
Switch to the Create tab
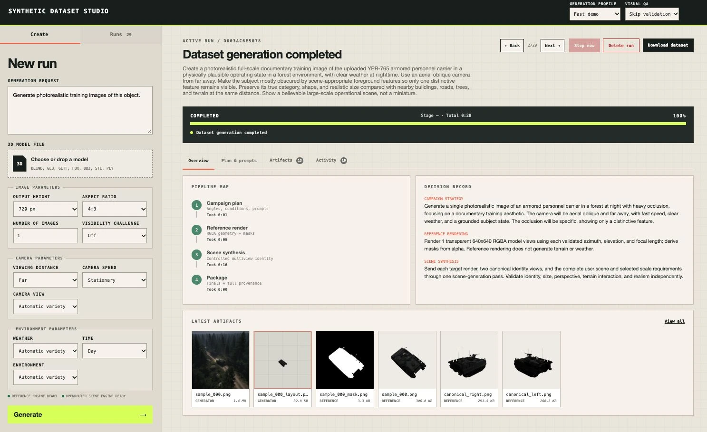40,35
